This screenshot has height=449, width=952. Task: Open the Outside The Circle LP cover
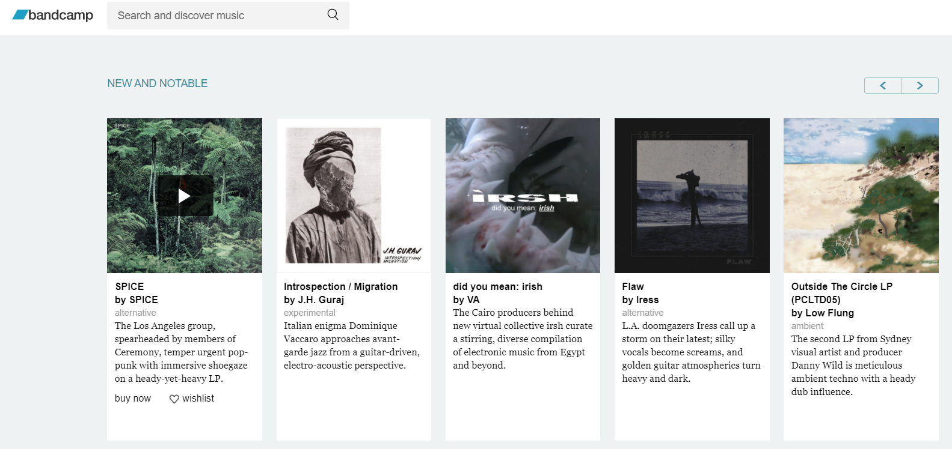pyautogui.click(x=861, y=196)
